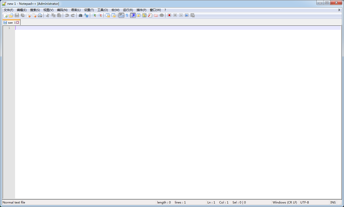Toggle Show all characters pilcrow icon
The width and height of the screenshot is (344, 207).
[127, 15]
